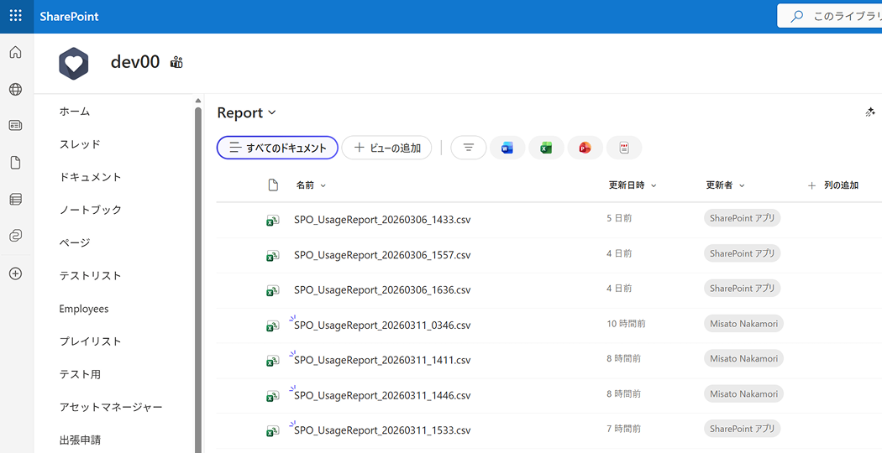Open the lists icon in left rail
The height and width of the screenshot is (453, 882).
(15, 200)
